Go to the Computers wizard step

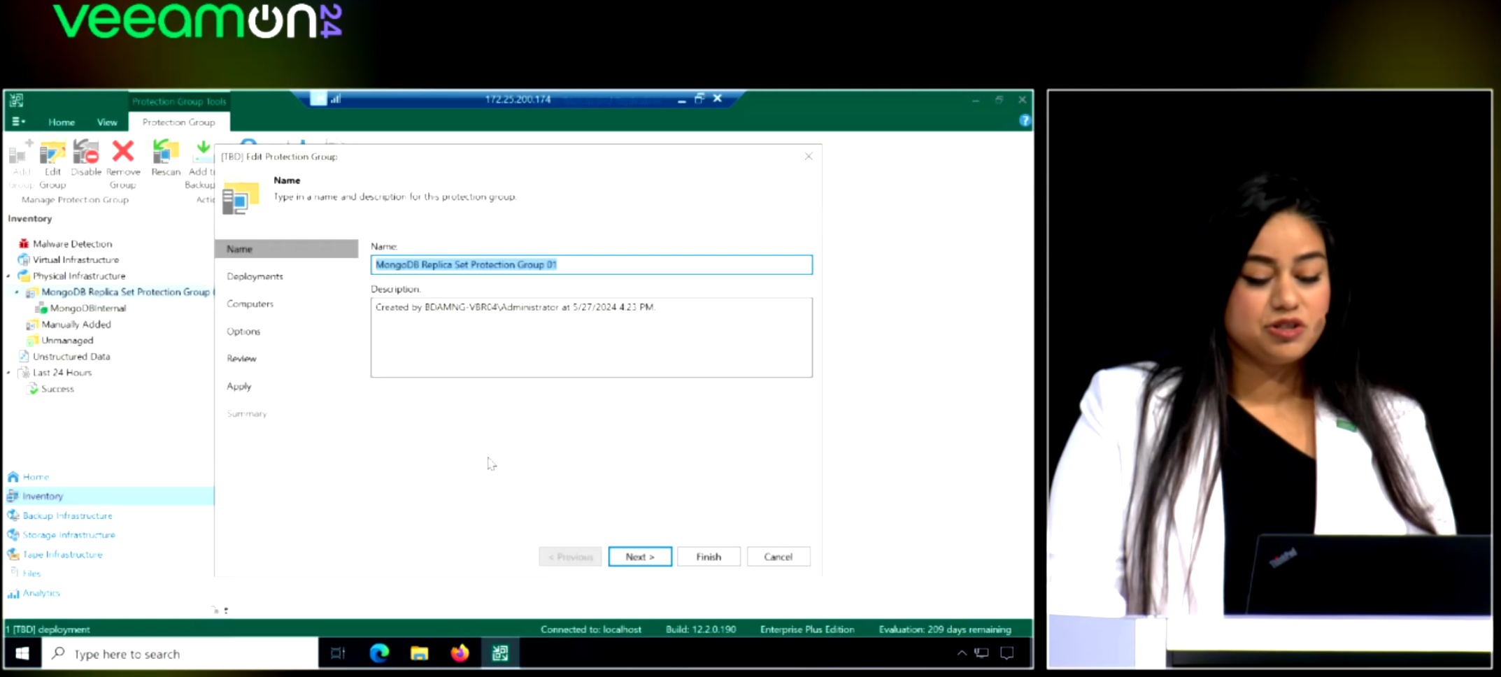coord(250,304)
